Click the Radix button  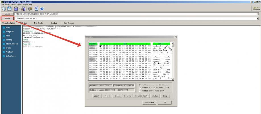click(155, 96)
